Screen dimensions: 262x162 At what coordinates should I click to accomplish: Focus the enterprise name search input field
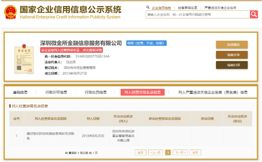pos(198,14)
